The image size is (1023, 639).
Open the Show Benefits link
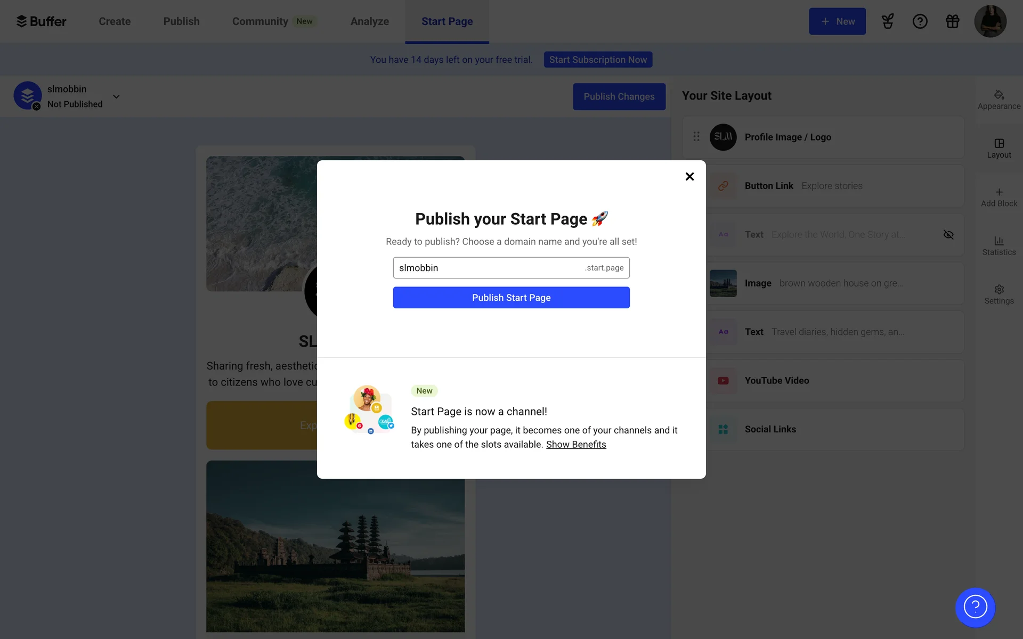tap(576, 445)
